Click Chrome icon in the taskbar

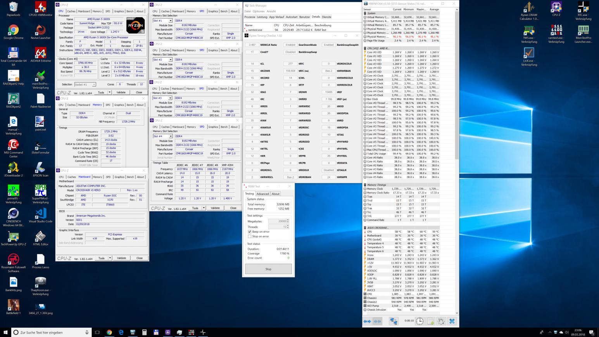(x=109, y=332)
